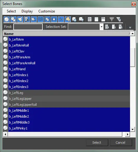
Task: Click the Select button at the bottom
Action: point(97,143)
